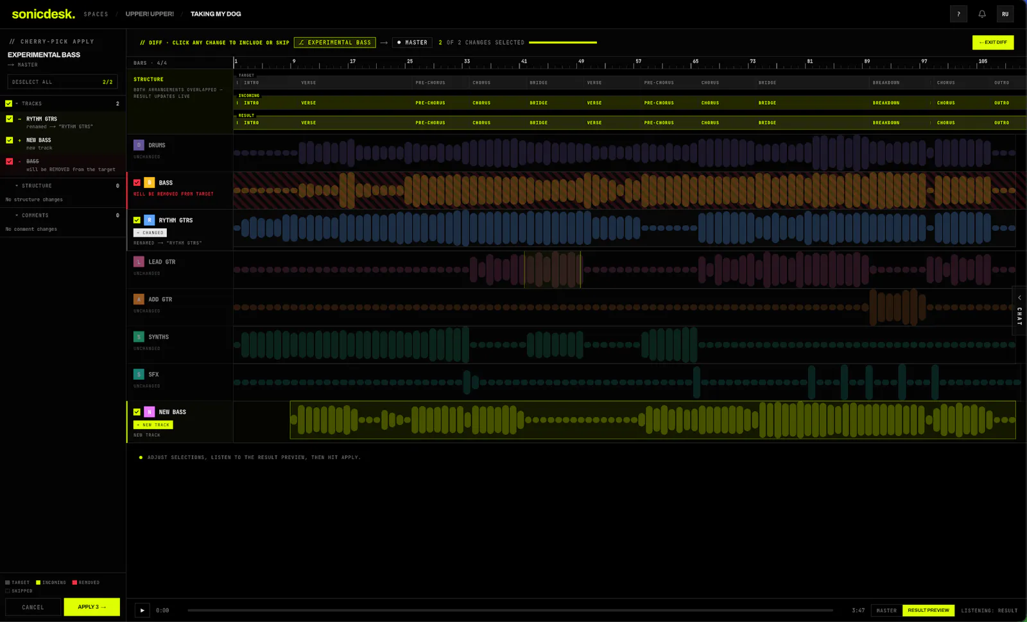The height and width of the screenshot is (622, 1027).
Task: Click the LEAD GTR highlighted clip region
Action: click(553, 269)
